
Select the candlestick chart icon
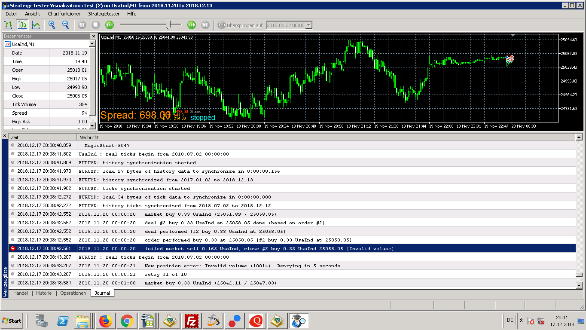click(22, 25)
